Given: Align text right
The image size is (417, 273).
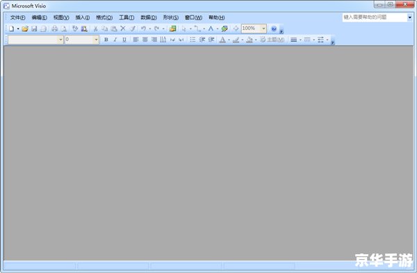Looking at the screenshot, I should [x=154, y=40].
